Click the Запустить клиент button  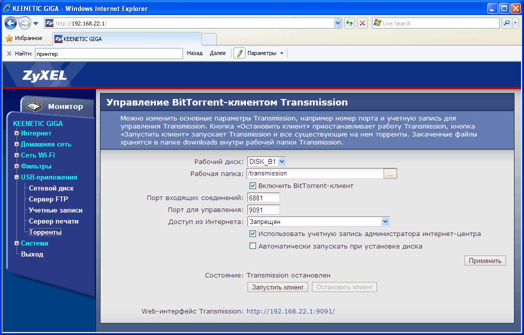pos(277,287)
